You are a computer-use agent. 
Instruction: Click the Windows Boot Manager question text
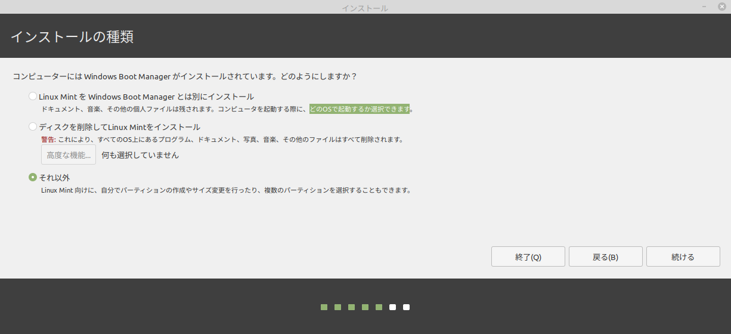[185, 77]
